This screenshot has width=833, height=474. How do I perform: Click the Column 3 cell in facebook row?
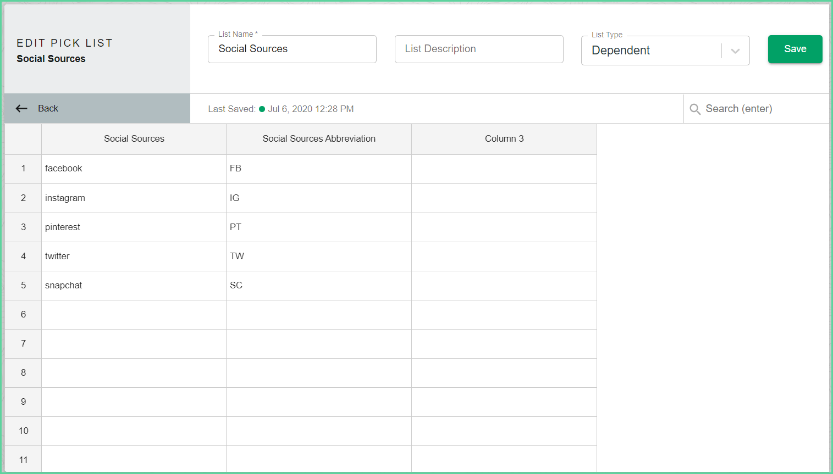point(504,169)
